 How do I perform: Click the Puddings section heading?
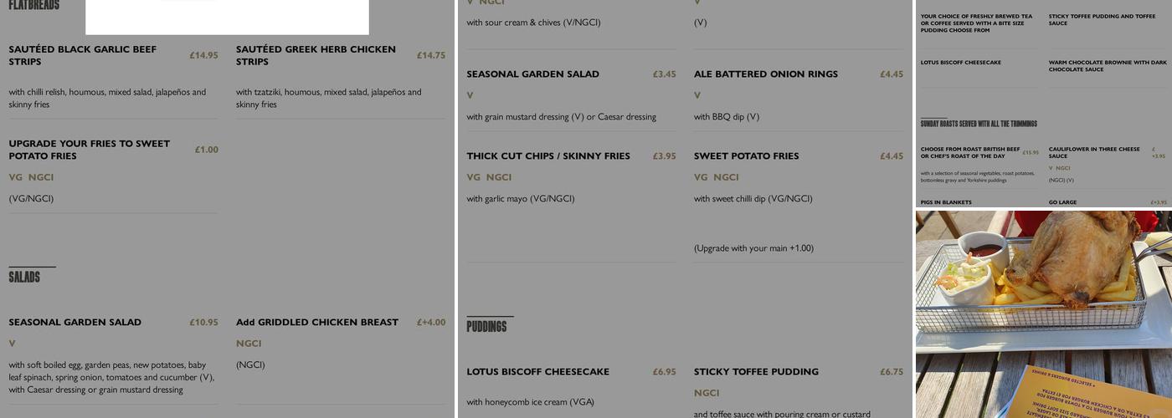[486, 326]
